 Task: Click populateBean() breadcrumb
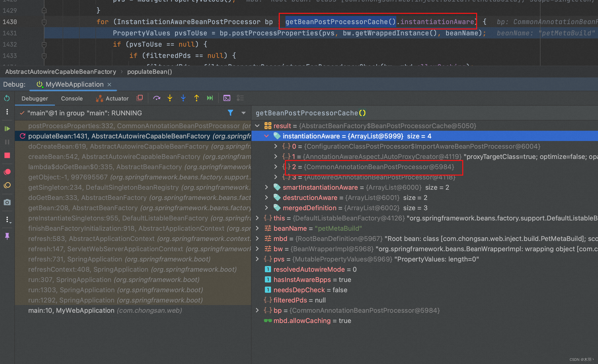(x=150, y=72)
